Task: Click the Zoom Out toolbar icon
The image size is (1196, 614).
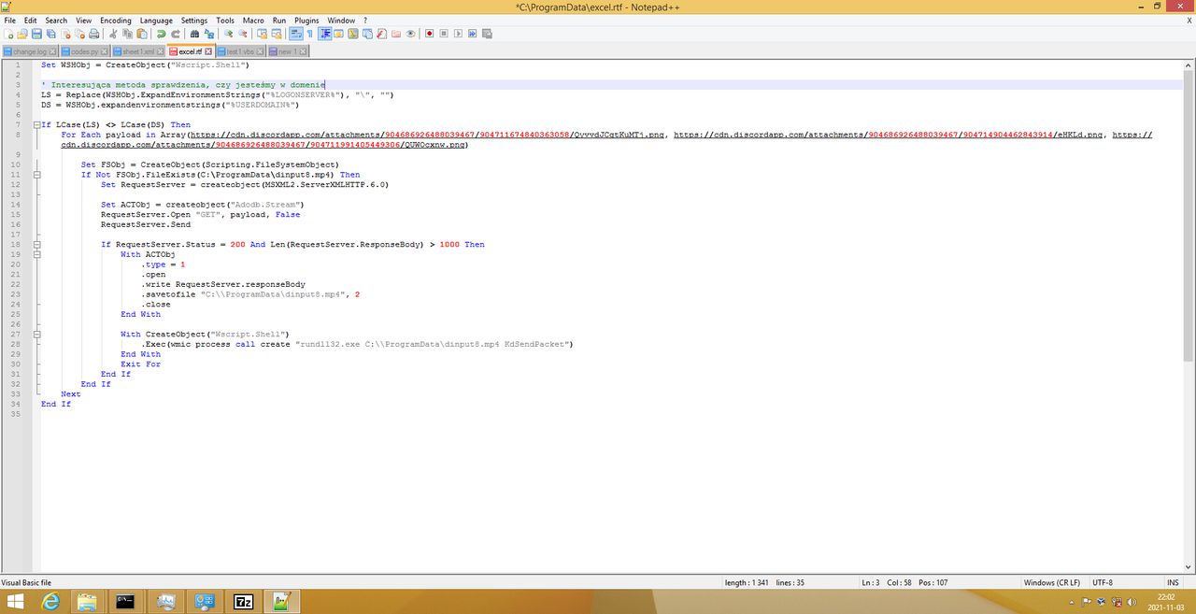Action: click(242, 34)
